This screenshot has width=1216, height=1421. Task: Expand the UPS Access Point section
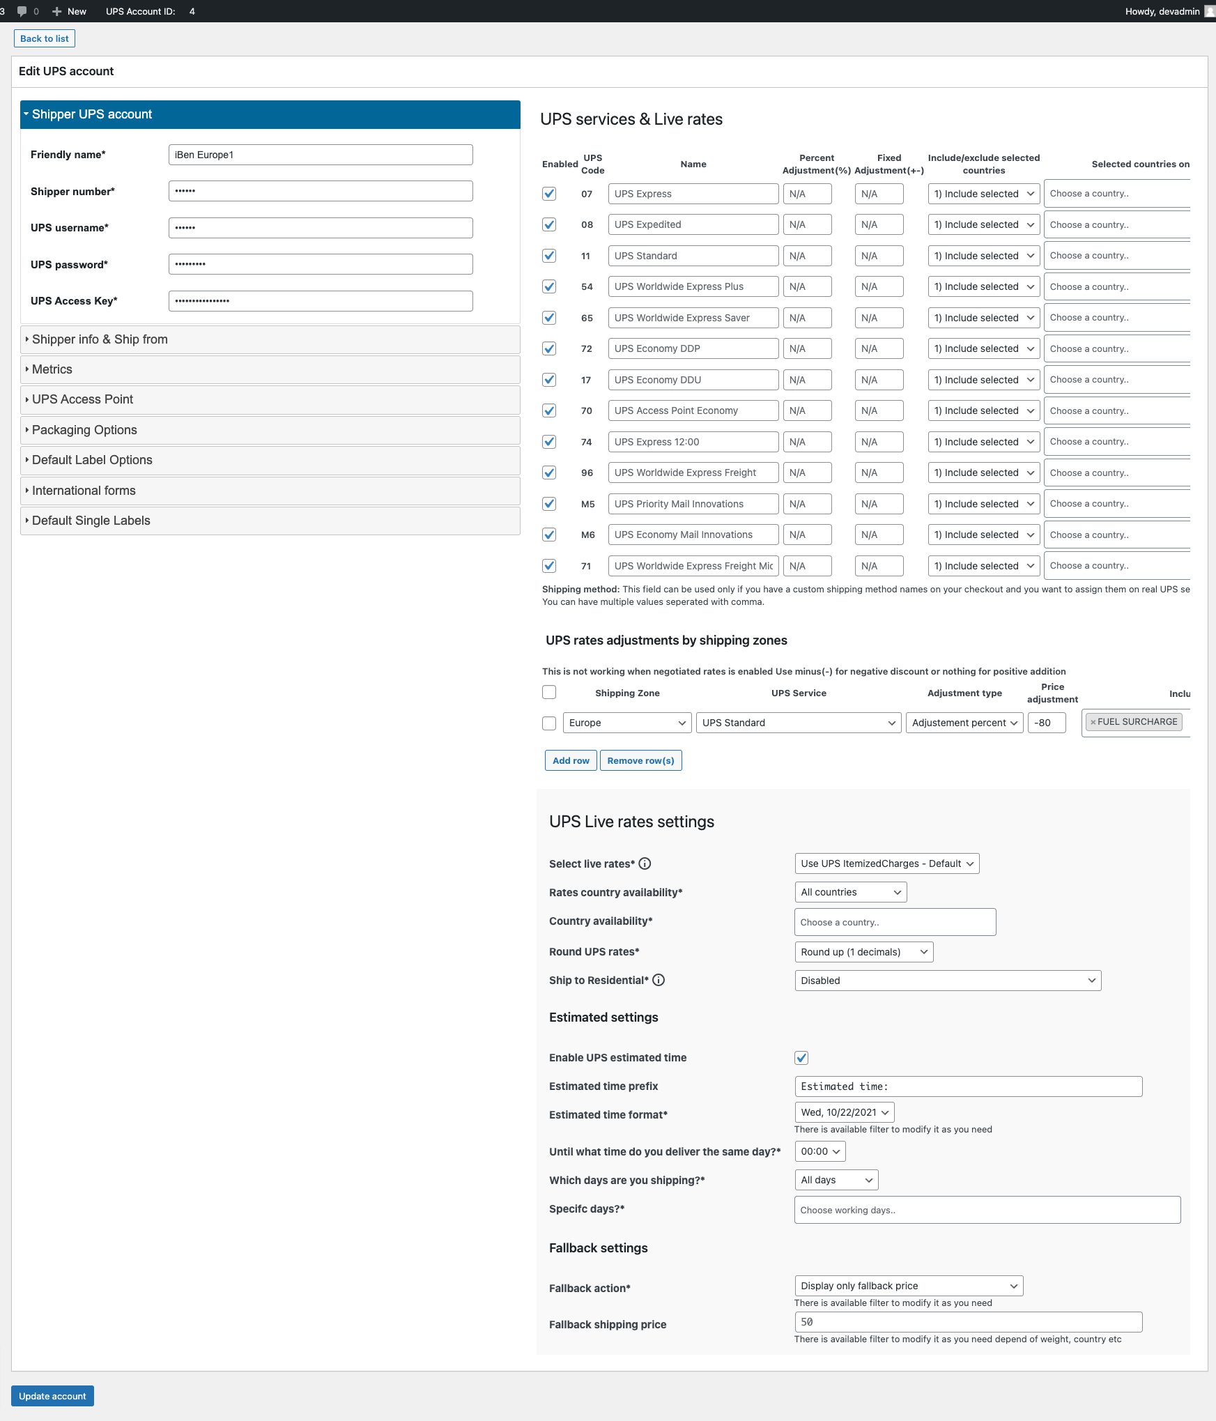[x=270, y=399]
